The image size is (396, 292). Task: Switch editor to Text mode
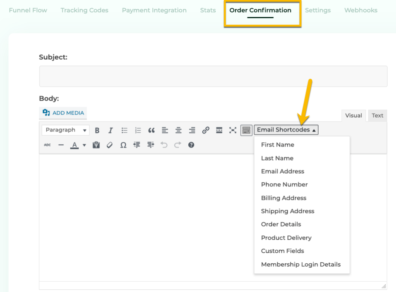pyautogui.click(x=377, y=116)
